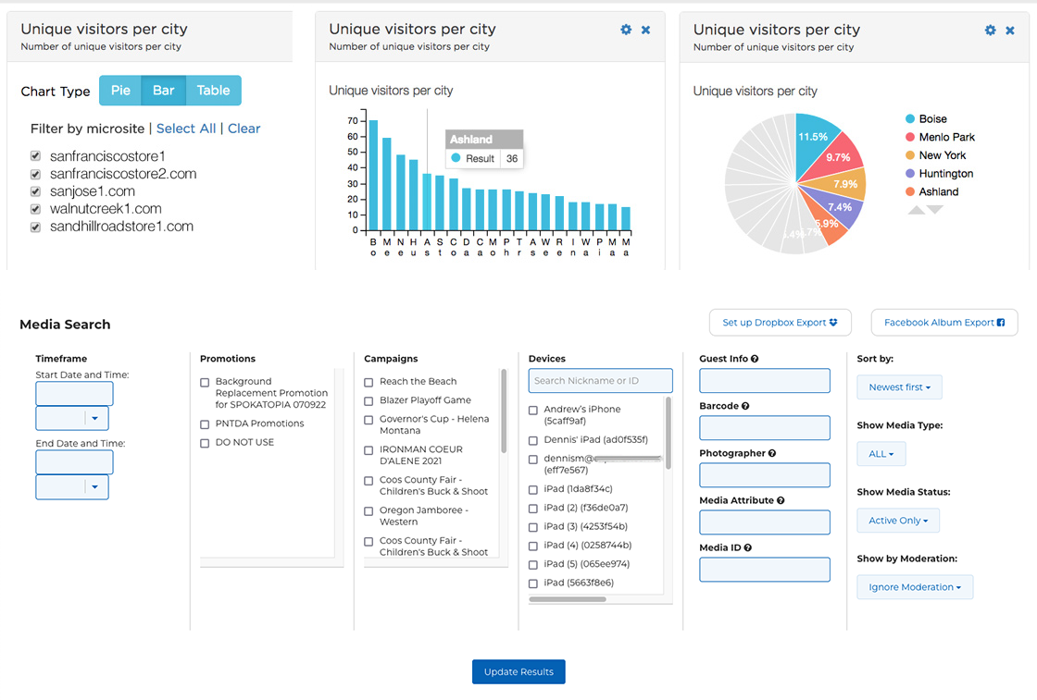Click the Select All microsites link
This screenshot has height=700, width=1037.
186,129
